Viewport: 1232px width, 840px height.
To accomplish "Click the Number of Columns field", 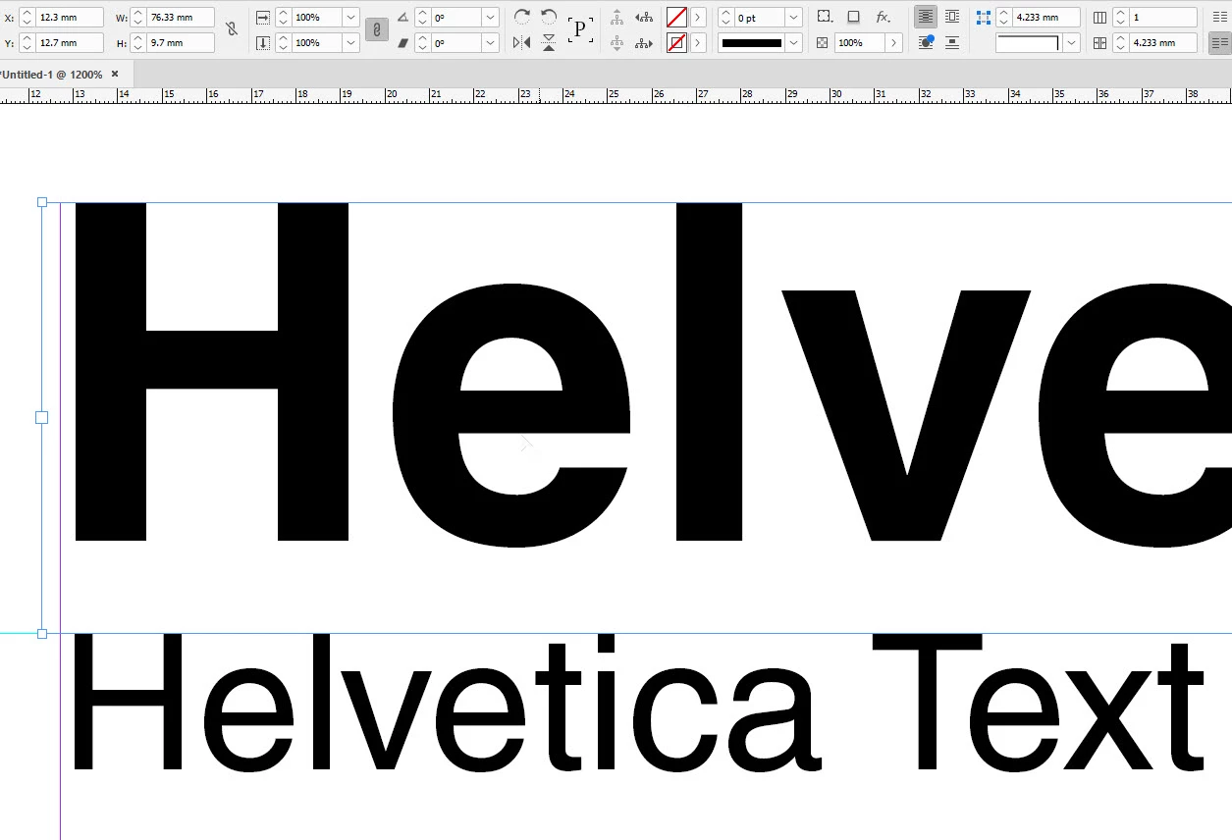I will pos(1163,18).
